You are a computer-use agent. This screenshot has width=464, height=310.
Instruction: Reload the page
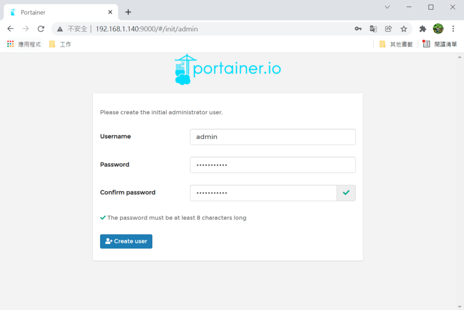point(41,29)
